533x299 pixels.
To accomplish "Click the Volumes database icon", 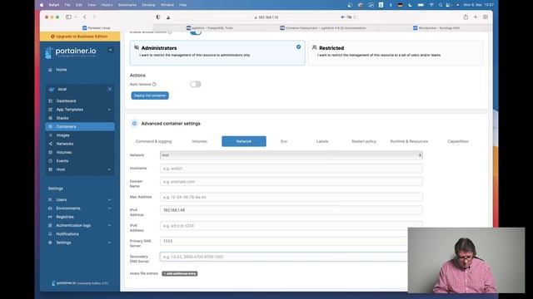I will (50, 152).
